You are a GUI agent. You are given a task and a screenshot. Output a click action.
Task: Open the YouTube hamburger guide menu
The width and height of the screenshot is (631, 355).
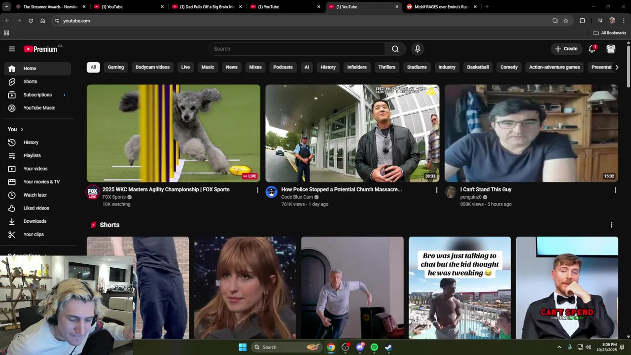pyautogui.click(x=12, y=49)
